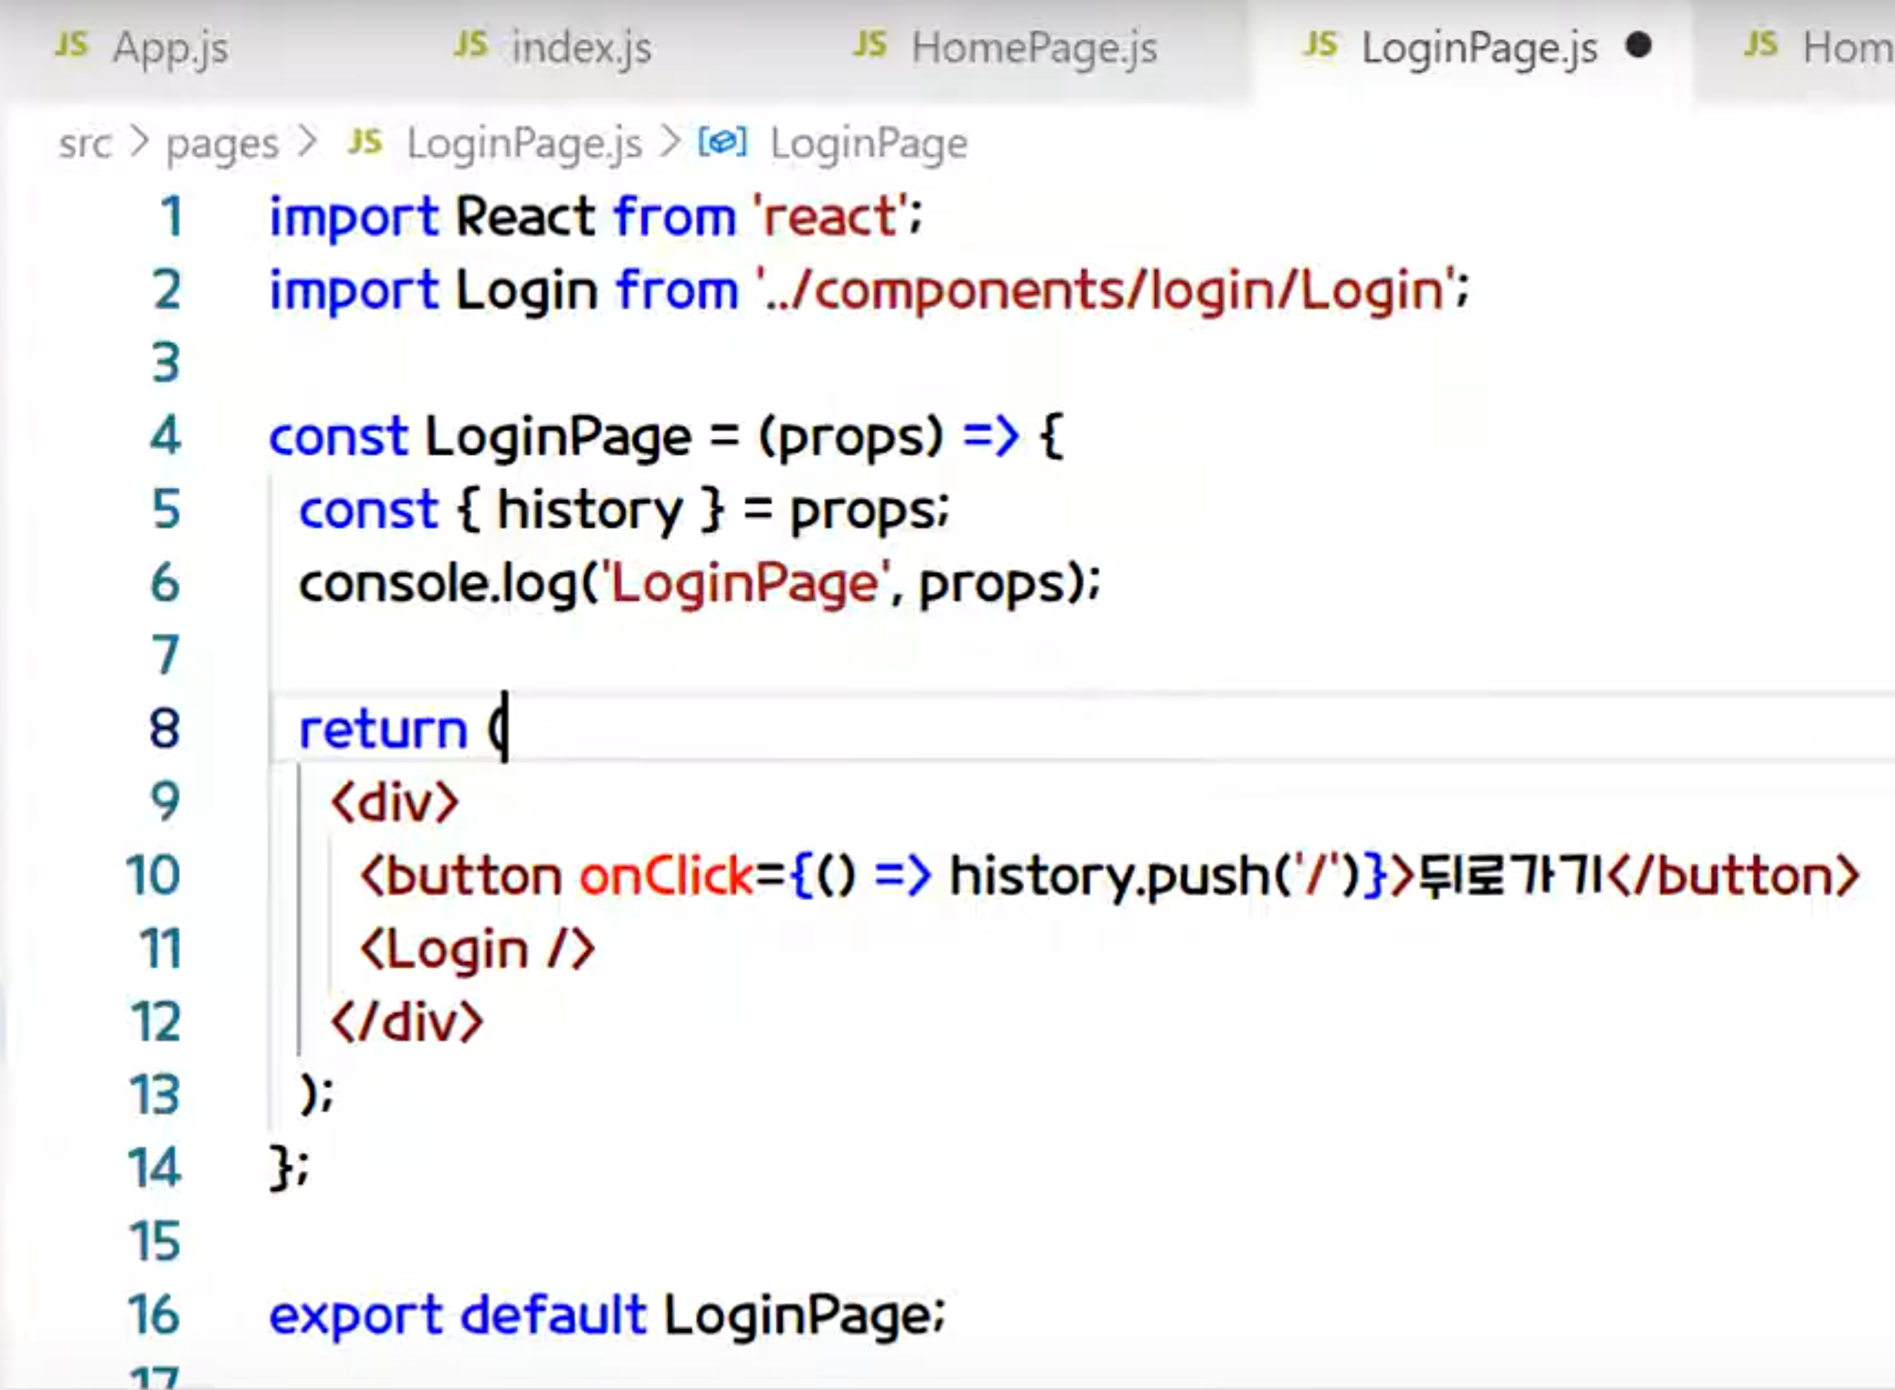Click the 'react' string on line 1

point(831,217)
